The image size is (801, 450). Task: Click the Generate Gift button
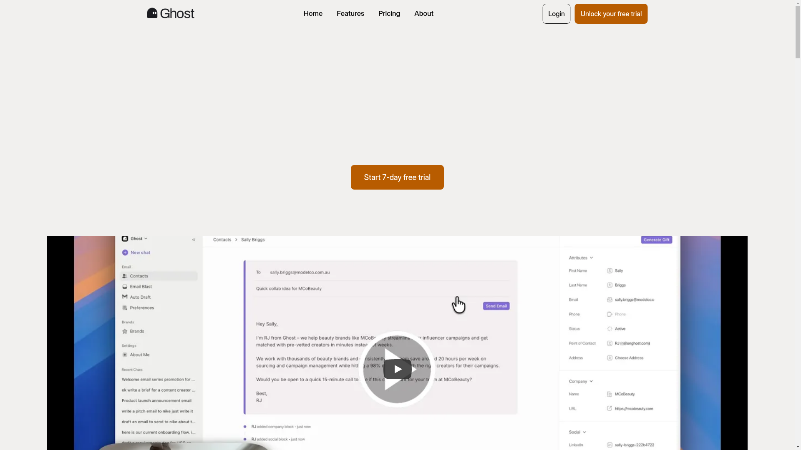tap(656, 240)
